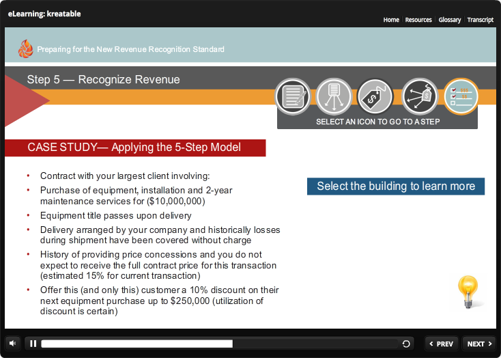The width and height of the screenshot is (501, 358).
Task: Show the Transcript panel
Action: point(481,20)
